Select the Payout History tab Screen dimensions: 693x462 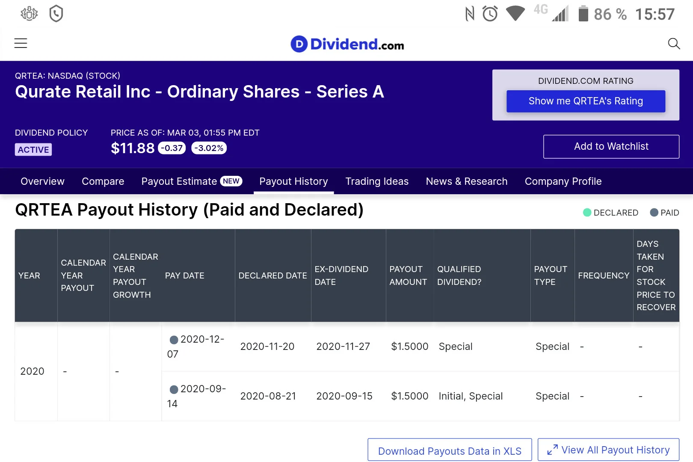pyautogui.click(x=293, y=181)
